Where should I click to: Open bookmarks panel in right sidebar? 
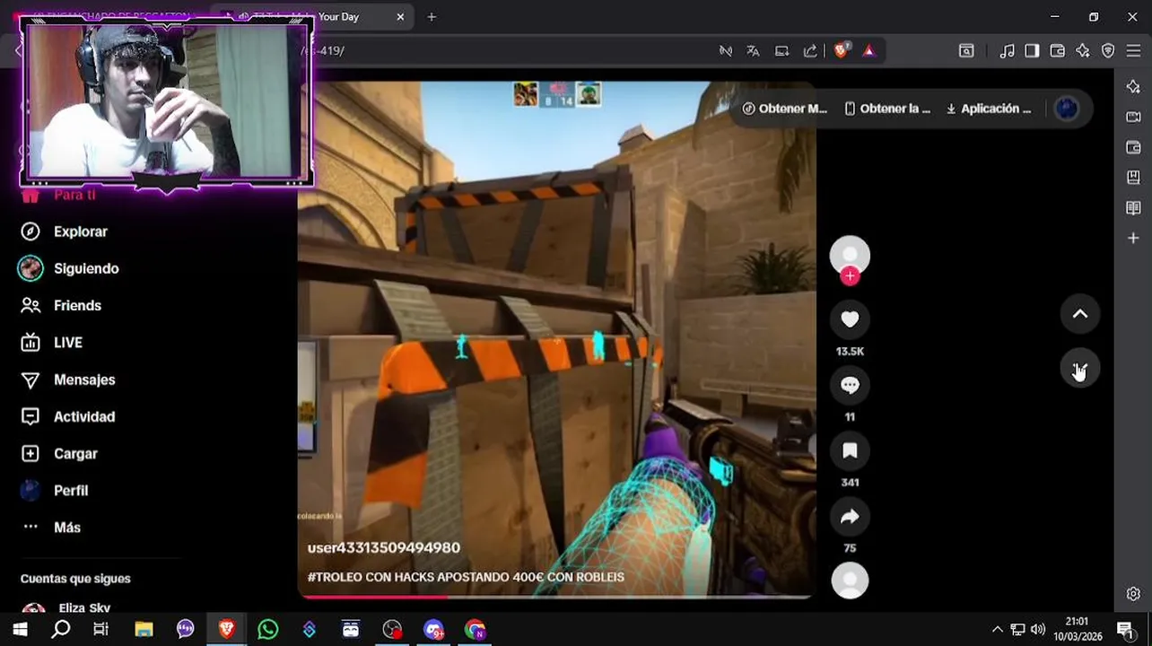(1133, 178)
